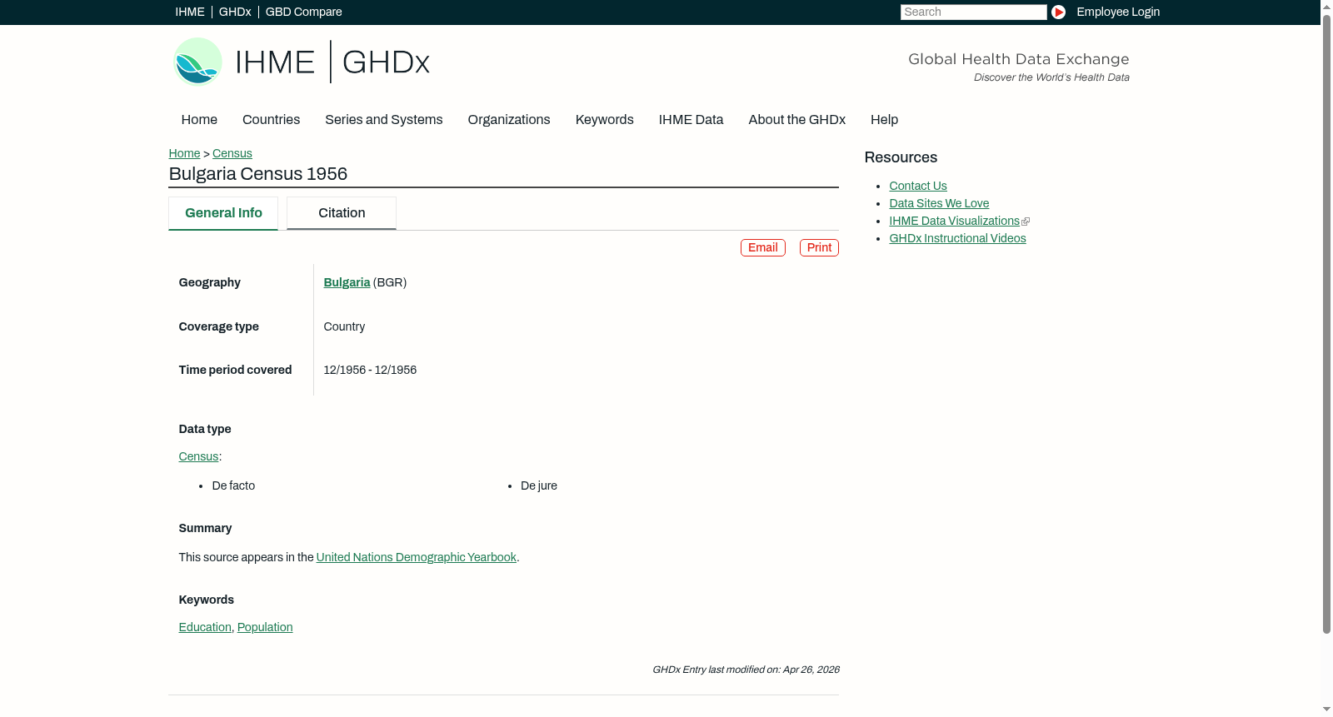The image size is (1333, 717).
Task: Click the 'De facto' list item
Action: pyautogui.click(x=233, y=486)
